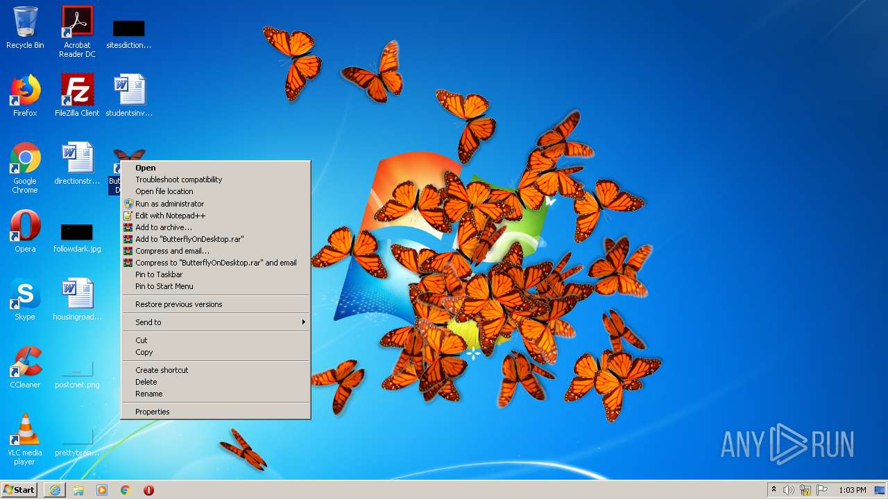Select Restore previous versions
Image resolution: width=888 pixels, height=499 pixels.
[216, 304]
